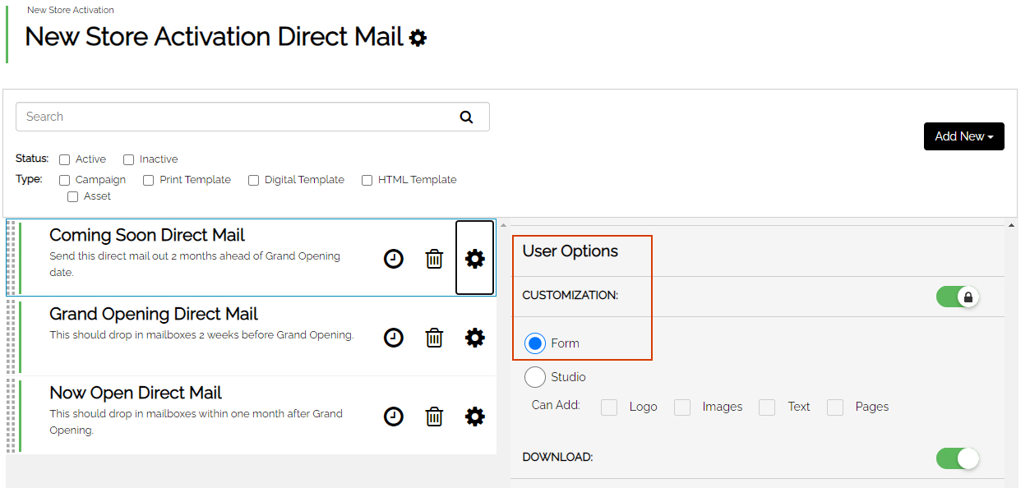Click trash icon for Grand Opening Direct Mail
Viewport: 1030px width, 488px height.
434,338
